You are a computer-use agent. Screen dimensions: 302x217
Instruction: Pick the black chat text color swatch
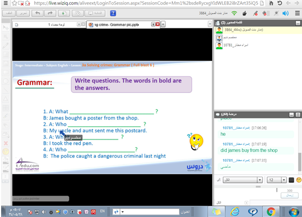[x=291, y=180]
